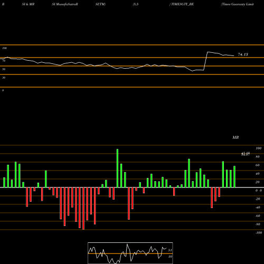
Task: Click the RSI value 74.13 label
Action: 243,54
